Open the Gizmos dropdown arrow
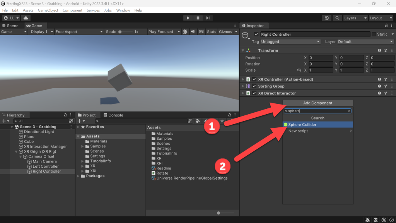Viewport: 396px width, 223px height. pos(236,32)
